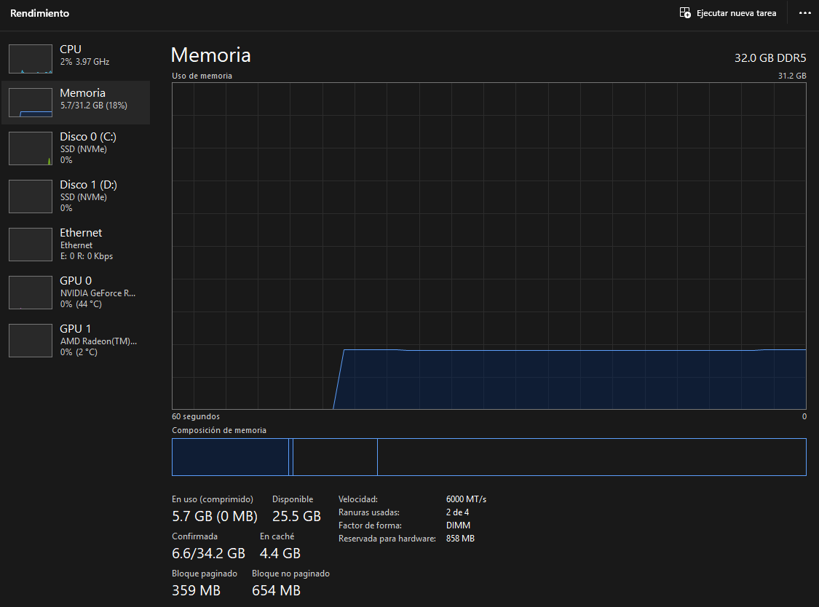Click the standby segment of composition bar
819x607 pixels.
[x=336, y=457]
